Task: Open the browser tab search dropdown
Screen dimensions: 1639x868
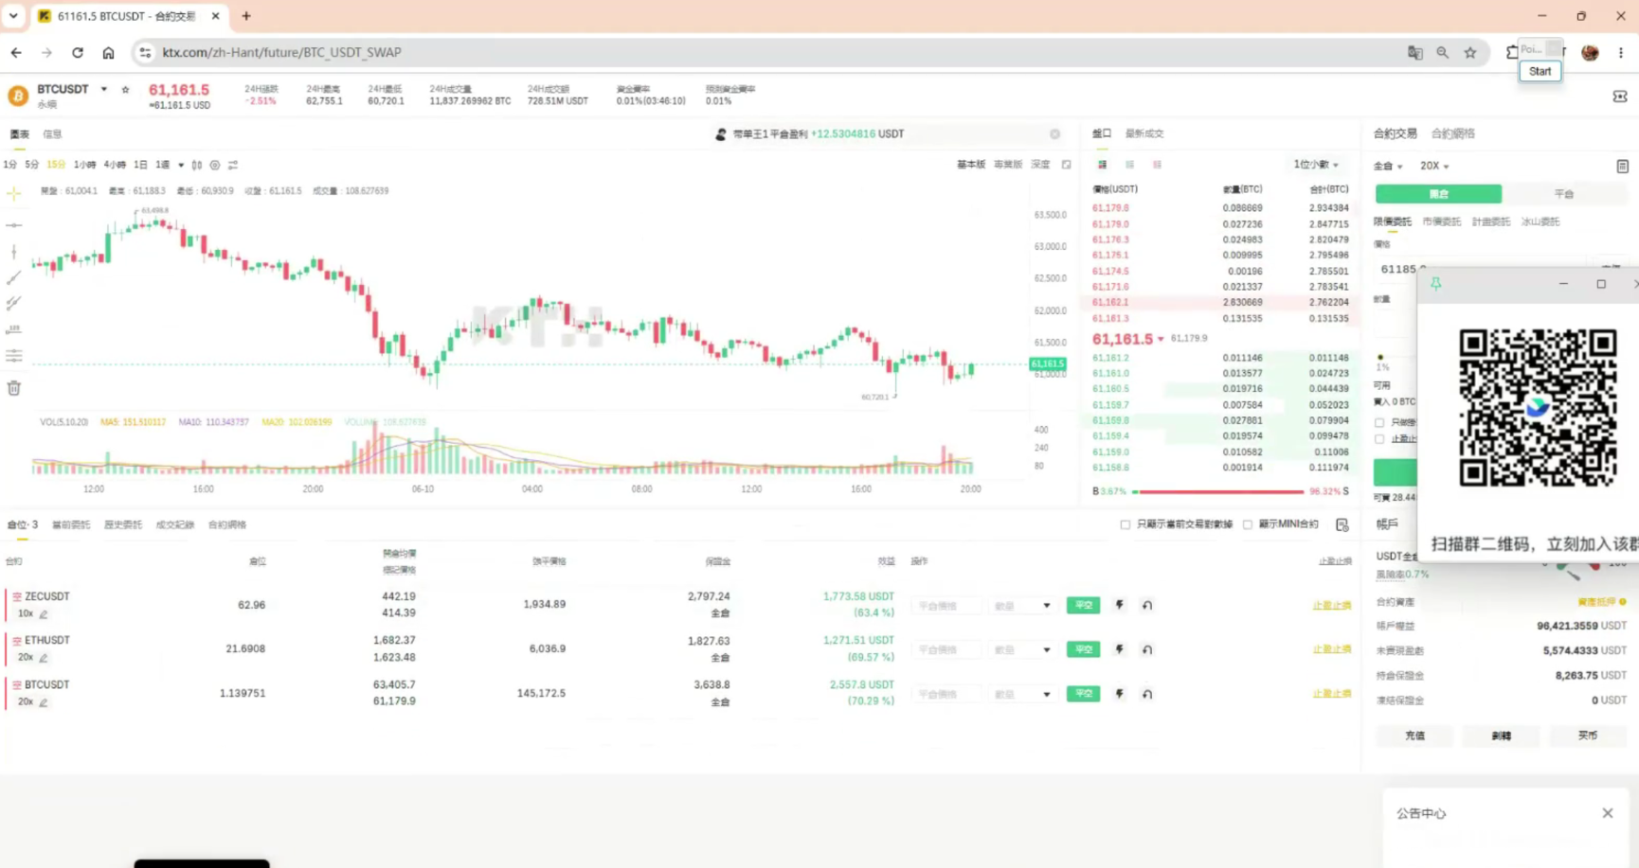Action: click(x=13, y=16)
